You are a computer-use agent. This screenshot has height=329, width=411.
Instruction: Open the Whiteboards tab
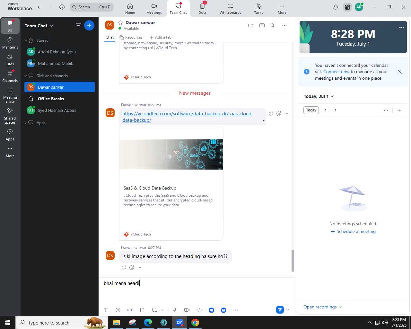coord(230,9)
